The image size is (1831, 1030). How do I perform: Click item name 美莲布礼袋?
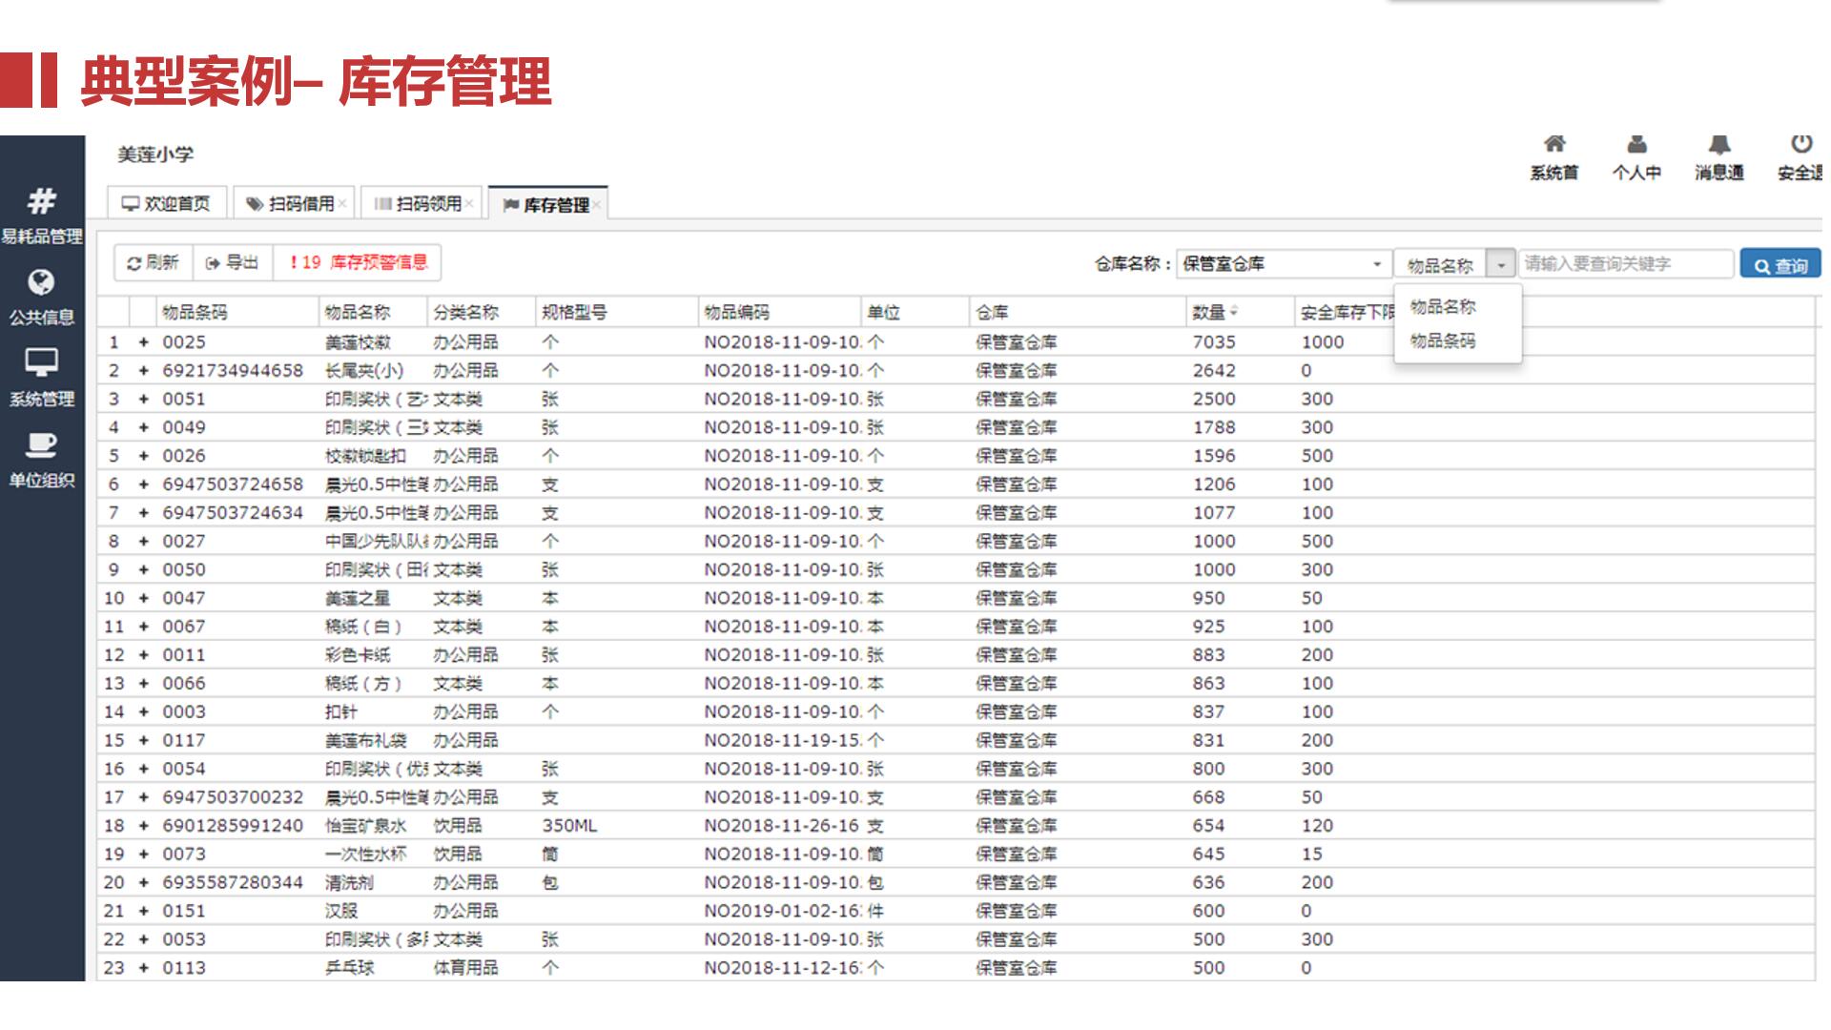click(365, 740)
